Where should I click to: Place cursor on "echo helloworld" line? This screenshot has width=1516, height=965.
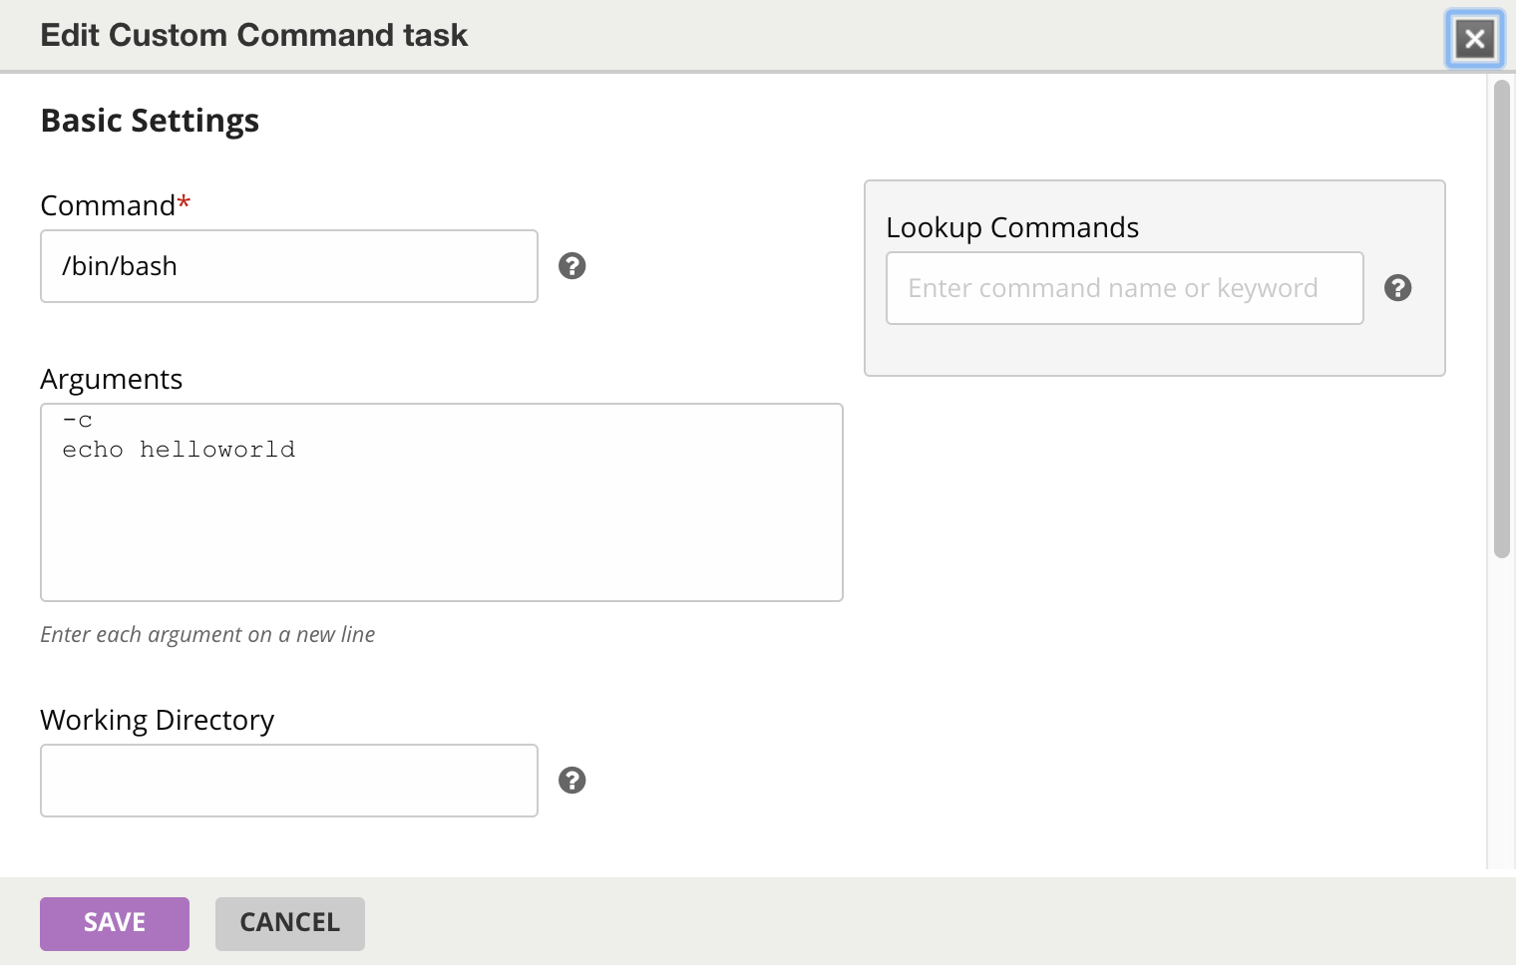pos(179,450)
